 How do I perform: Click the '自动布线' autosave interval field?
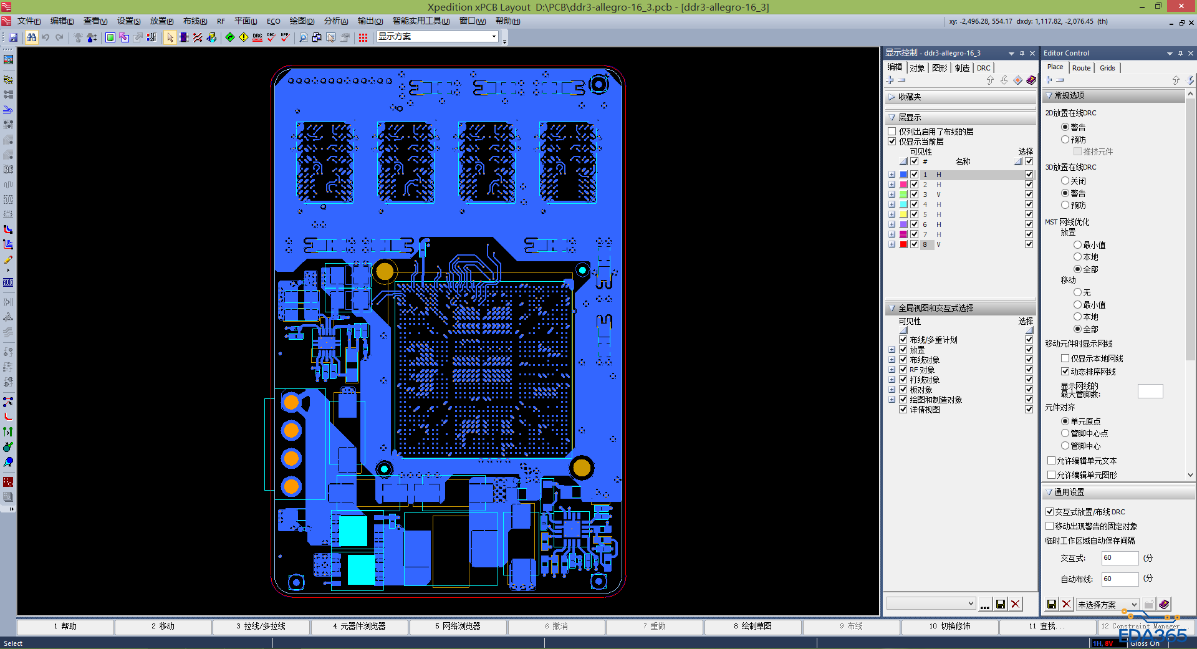pos(1120,579)
